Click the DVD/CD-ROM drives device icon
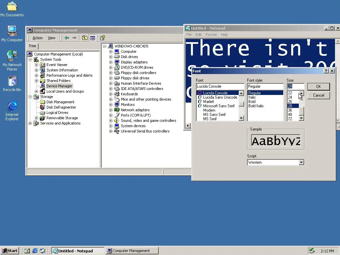The width and height of the screenshot is (340, 255). coord(117,67)
